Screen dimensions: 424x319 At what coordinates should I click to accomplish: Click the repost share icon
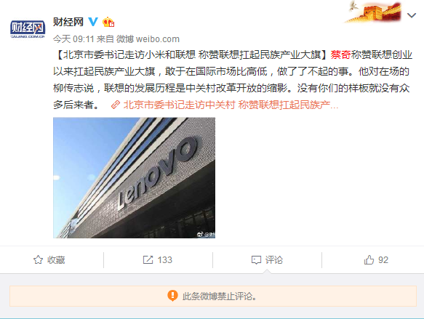coord(148,260)
